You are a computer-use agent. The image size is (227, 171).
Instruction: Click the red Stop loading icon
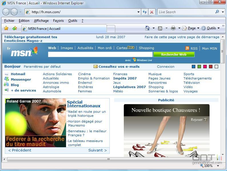[152, 12]
